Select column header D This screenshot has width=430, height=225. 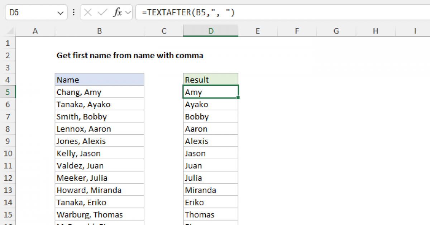click(x=210, y=31)
